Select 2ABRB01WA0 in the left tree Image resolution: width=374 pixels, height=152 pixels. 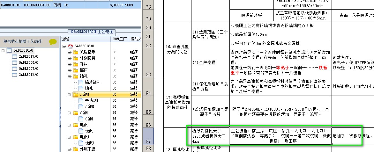pos(28,56)
